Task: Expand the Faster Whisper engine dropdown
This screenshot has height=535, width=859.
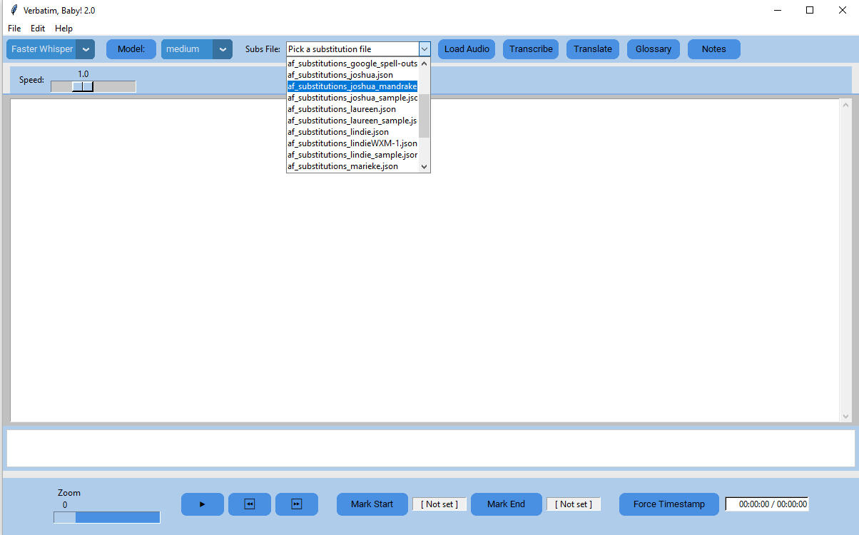Action: click(x=86, y=49)
